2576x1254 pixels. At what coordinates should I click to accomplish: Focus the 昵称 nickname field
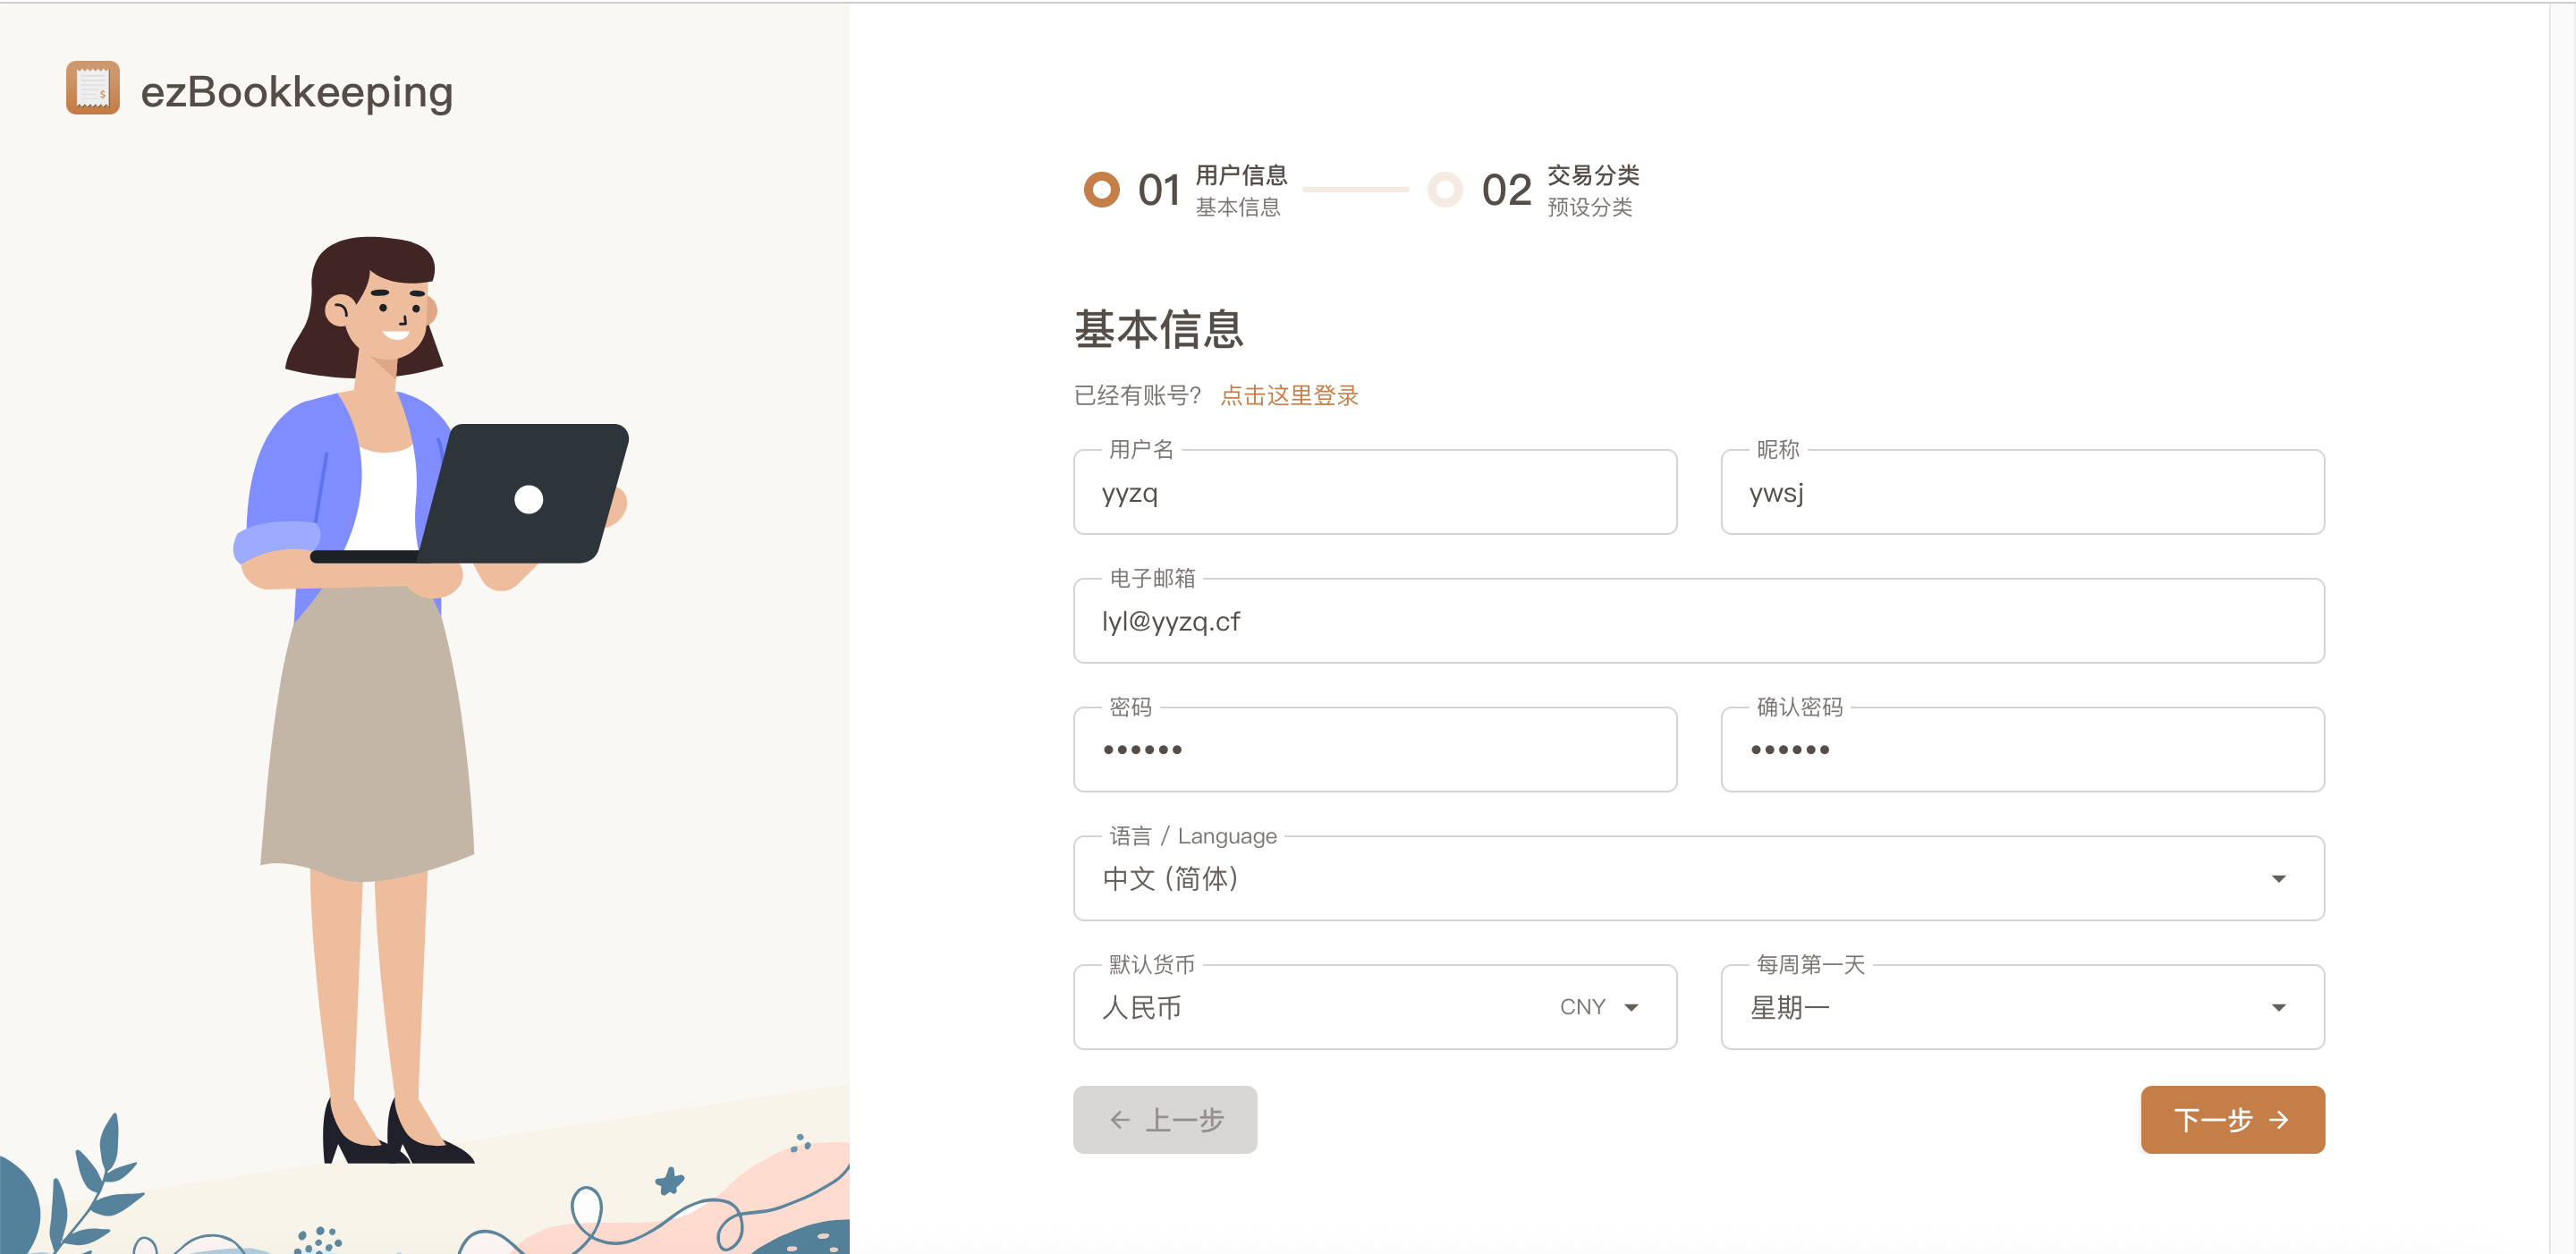[2021, 493]
